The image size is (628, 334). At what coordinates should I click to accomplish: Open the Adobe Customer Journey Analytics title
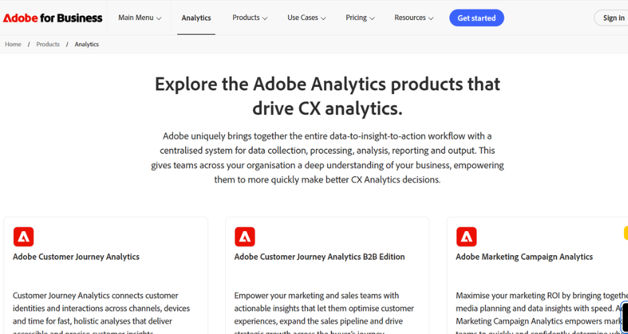(76, 257)
